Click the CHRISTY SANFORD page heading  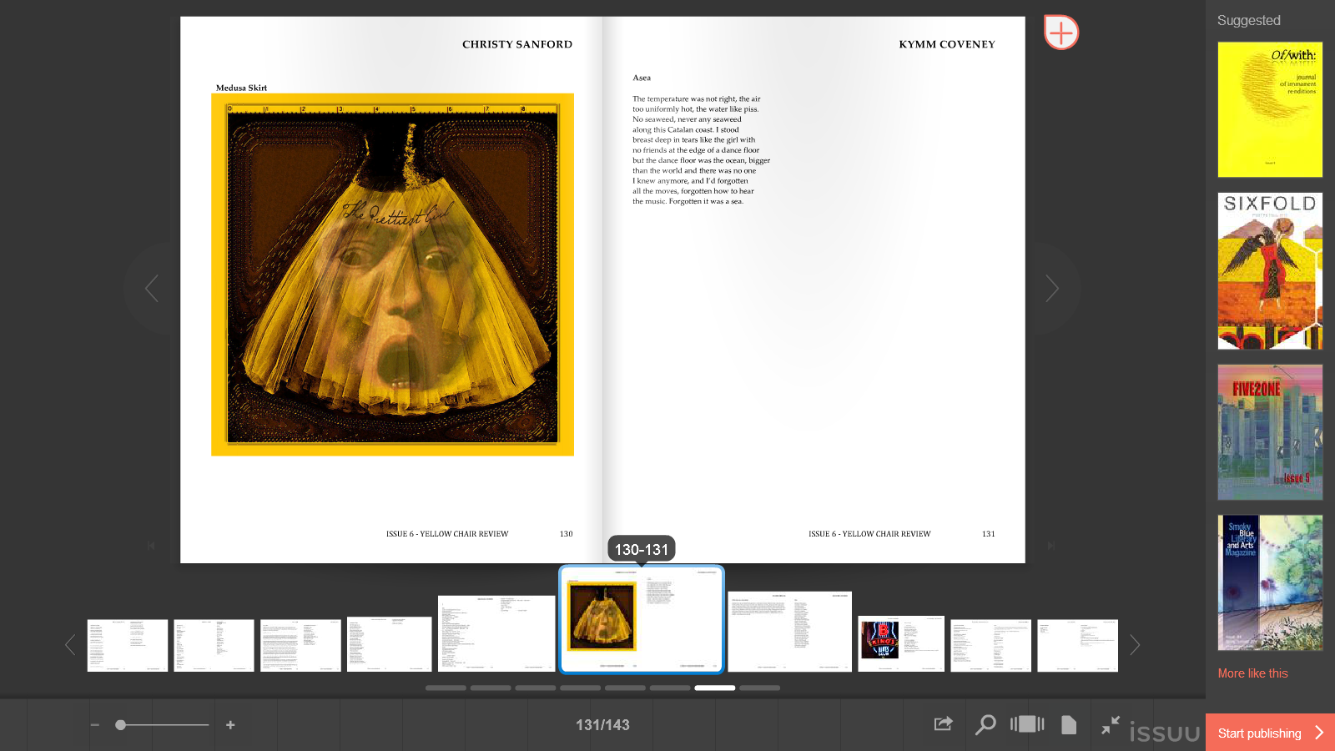coord(517,44)
